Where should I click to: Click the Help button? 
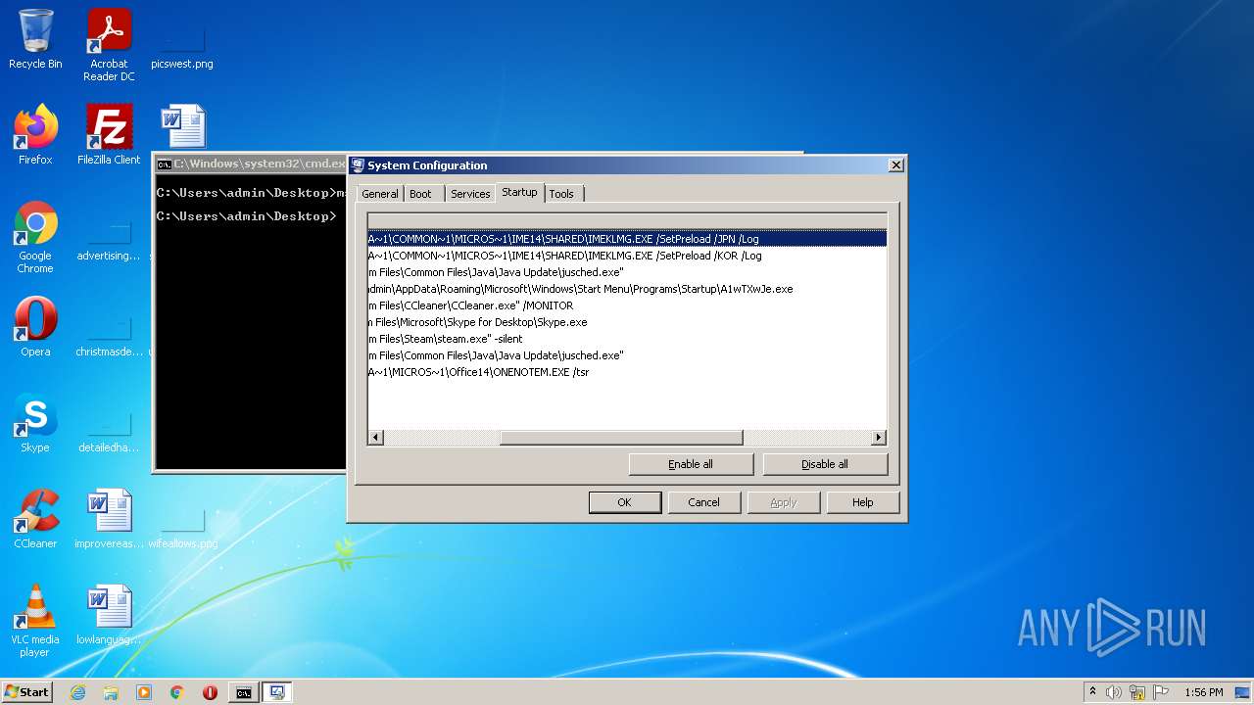click(x=862, y=502)
